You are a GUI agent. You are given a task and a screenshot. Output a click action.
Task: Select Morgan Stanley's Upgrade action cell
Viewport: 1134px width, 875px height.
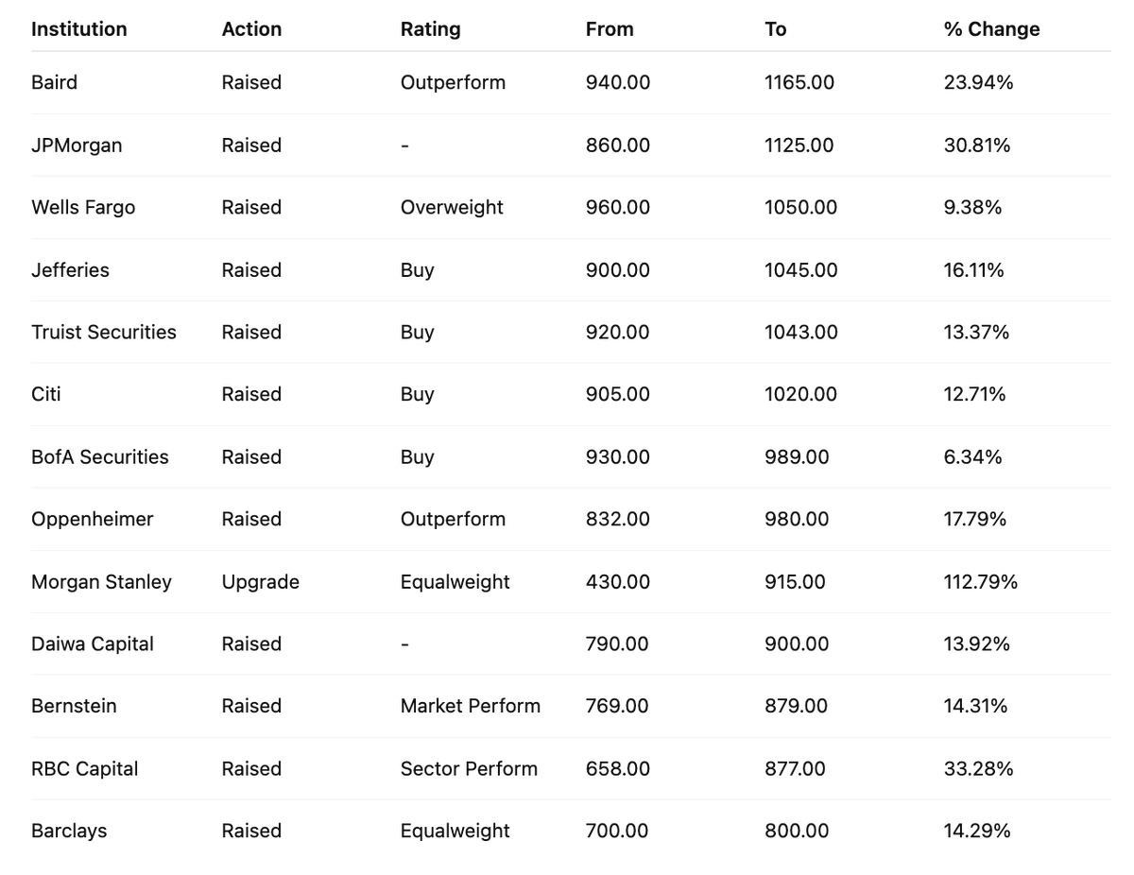click(261, 581)
